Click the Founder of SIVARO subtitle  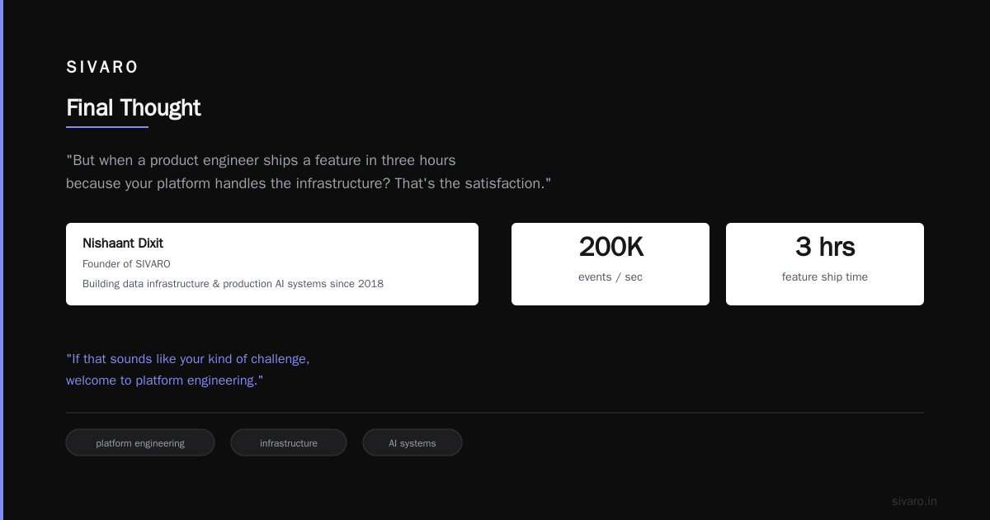[126, 264]
